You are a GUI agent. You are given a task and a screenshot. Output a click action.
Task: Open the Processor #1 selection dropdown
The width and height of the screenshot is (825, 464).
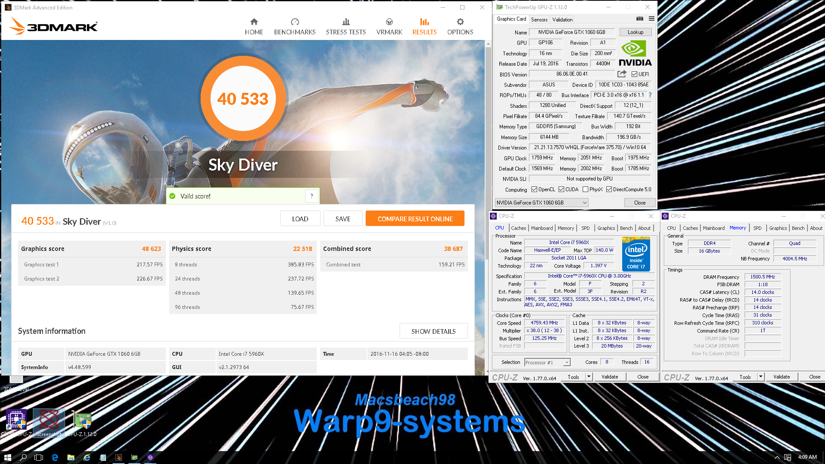point(547,363)
